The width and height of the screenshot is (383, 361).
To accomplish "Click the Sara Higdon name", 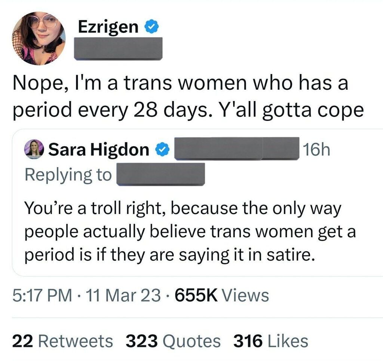I will [x=99, y=150].
